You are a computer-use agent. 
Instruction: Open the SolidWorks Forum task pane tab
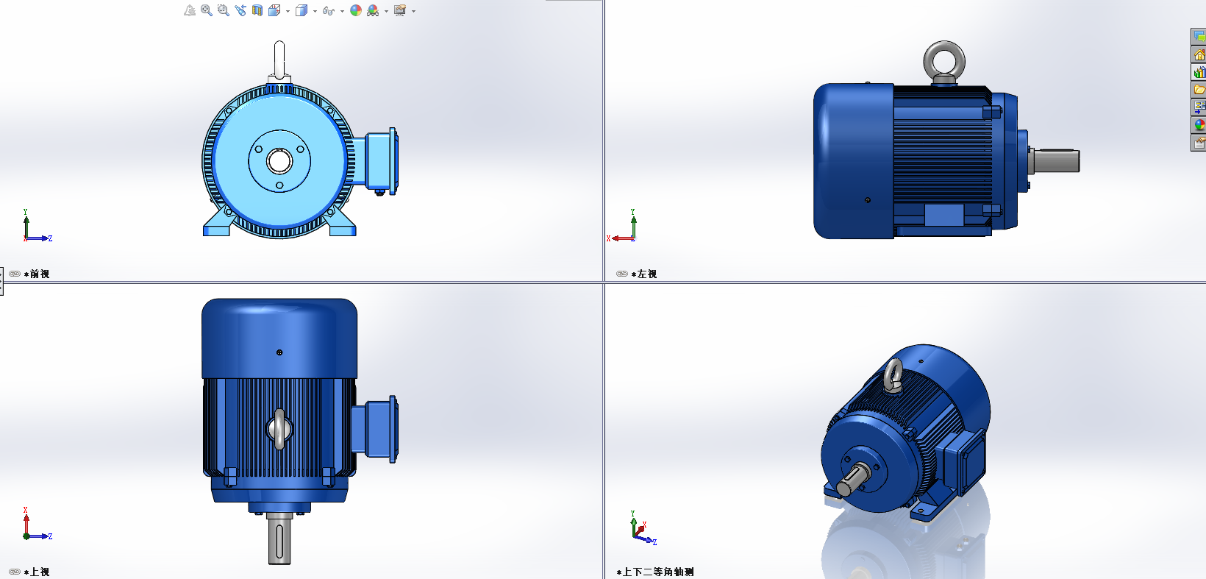coord(1199,36)
